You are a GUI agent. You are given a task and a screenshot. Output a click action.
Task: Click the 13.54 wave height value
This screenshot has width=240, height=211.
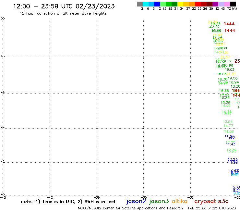[228, 122]
